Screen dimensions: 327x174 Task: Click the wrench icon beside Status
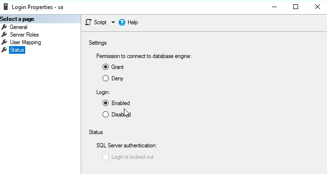tap(4, 50)
